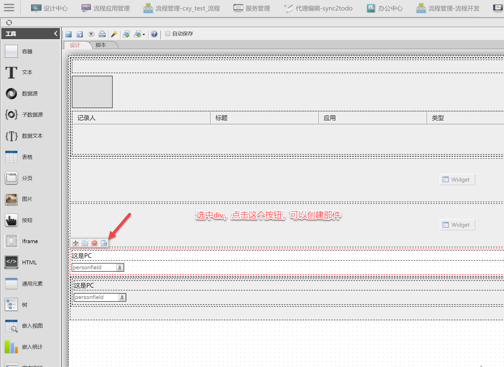Click the second disk icon, save as
The height and width of the screenshot is (367, 504).
click(80, 34)
